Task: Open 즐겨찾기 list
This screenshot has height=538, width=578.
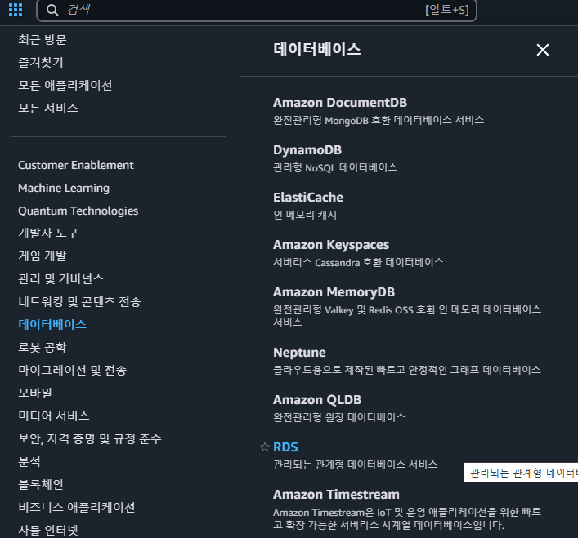Action: [x=41, y=63]
